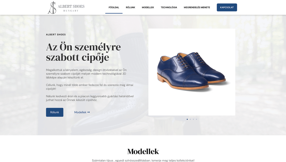Select the second carousel dot
Viewport: 286px width, 162px height.
(190, 119)
